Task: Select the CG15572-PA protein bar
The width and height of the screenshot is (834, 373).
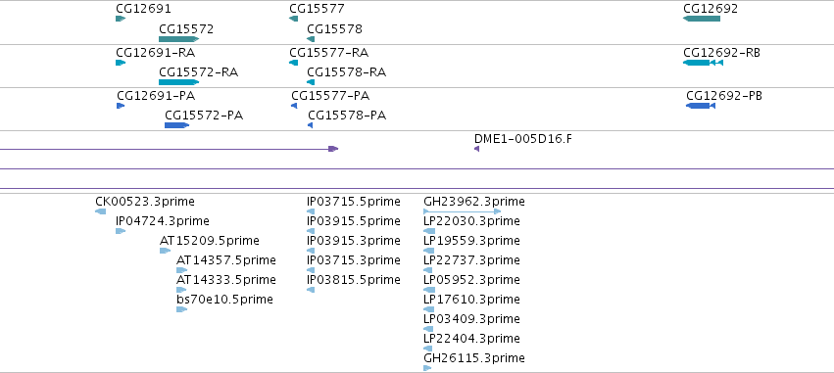Action: 176,125
